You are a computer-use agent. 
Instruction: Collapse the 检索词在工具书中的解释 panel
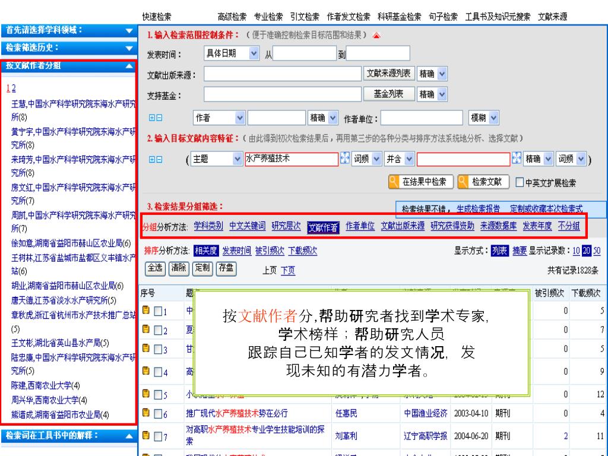(x=129, y=436)
